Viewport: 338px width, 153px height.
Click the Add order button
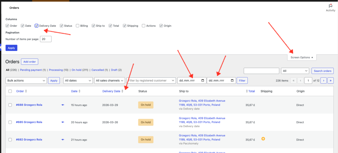[29, 62]
